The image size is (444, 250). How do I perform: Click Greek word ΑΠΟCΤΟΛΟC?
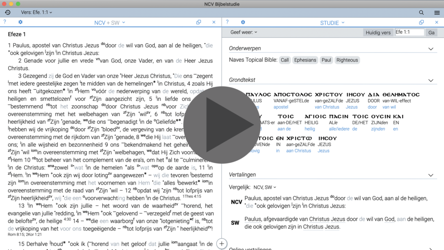293,94
